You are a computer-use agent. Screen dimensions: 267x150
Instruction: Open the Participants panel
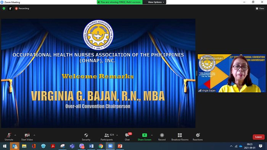[107, 137]
